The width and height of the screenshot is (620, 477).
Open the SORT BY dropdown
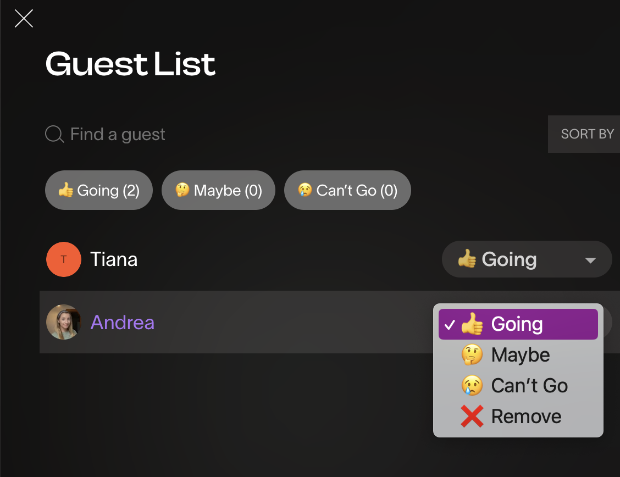pyautogui.click(x=587, y=134)
